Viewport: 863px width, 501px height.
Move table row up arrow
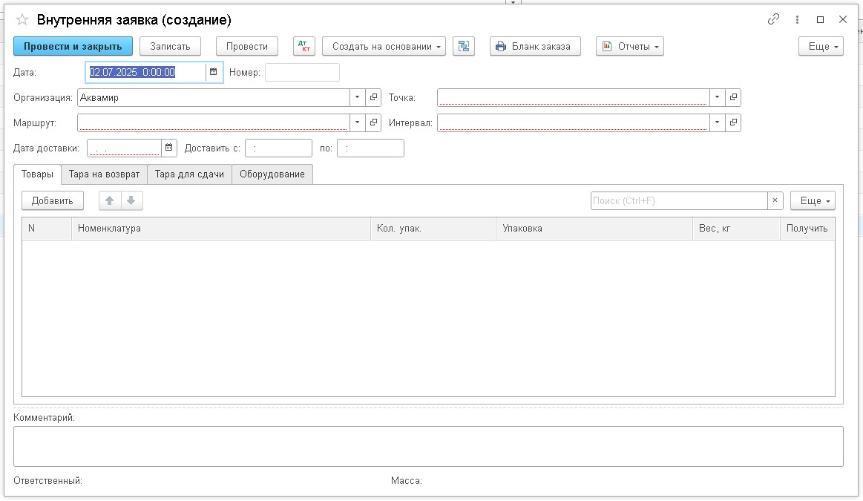coord(110,200)
